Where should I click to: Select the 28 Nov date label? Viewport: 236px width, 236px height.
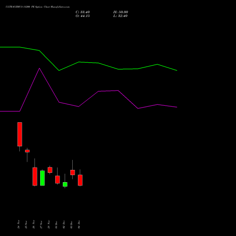pos(49,224)
